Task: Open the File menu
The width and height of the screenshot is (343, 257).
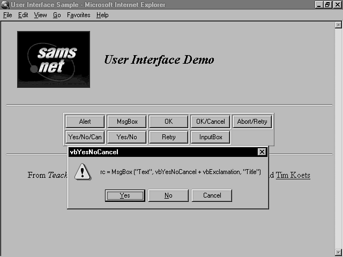Action: [8, 15]
